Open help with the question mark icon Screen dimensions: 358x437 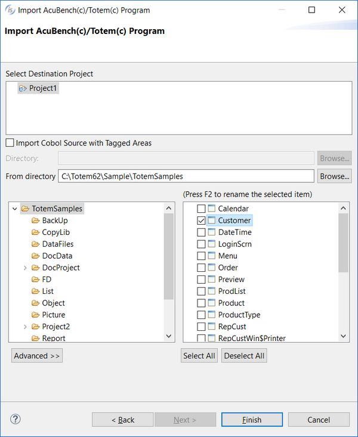tap(16, 419)
